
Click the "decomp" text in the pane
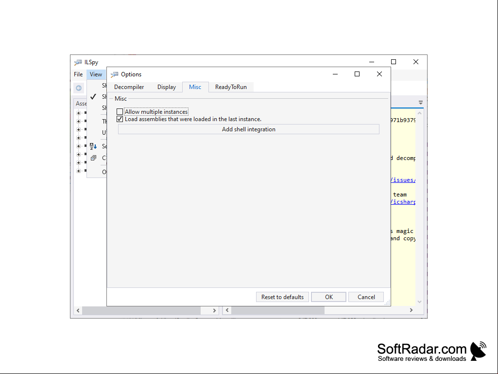(406, 159)
